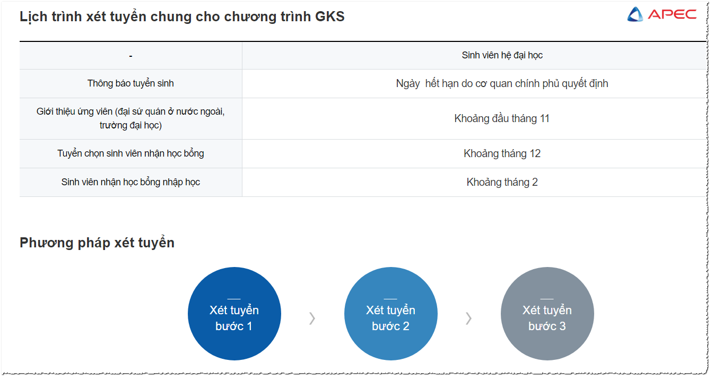Click chevron arrow between bước 2 and bước 3
The width and height of the screenshot is (713, 379).
(469, 318)
